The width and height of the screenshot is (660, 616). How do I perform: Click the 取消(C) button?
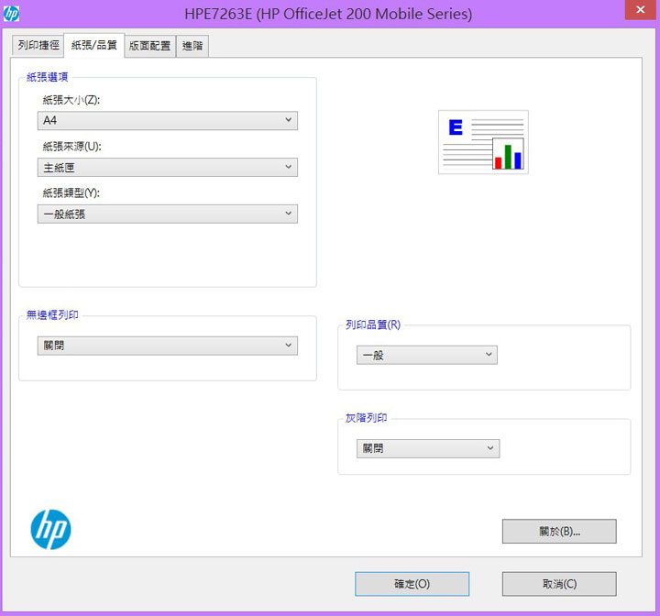(x=559, y=584)
